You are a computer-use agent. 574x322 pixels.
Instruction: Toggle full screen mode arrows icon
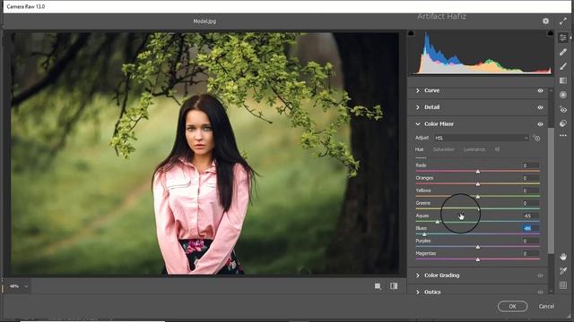[x=563, y=21]
